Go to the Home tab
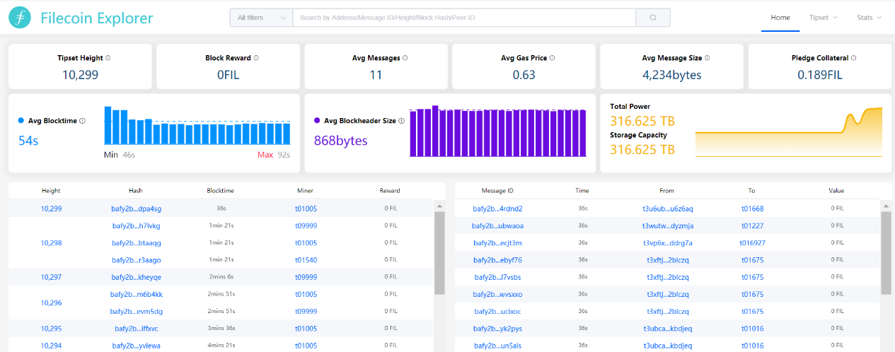 (x=780, y=18)
